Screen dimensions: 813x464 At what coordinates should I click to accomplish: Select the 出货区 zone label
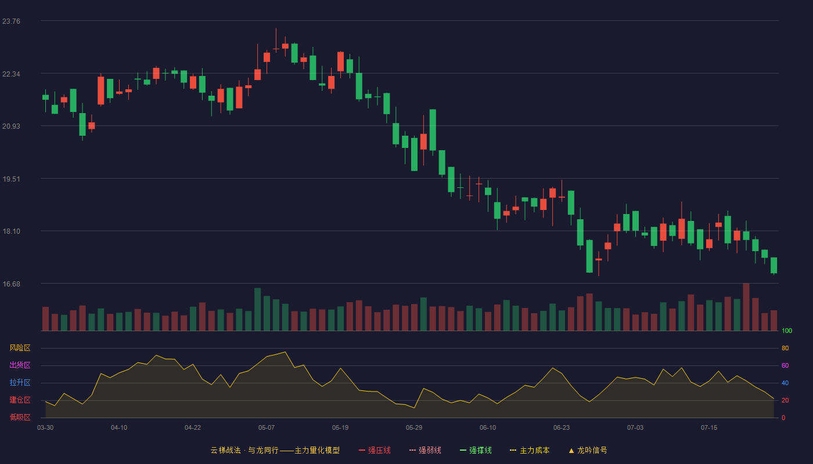click(x=20, y=365)
